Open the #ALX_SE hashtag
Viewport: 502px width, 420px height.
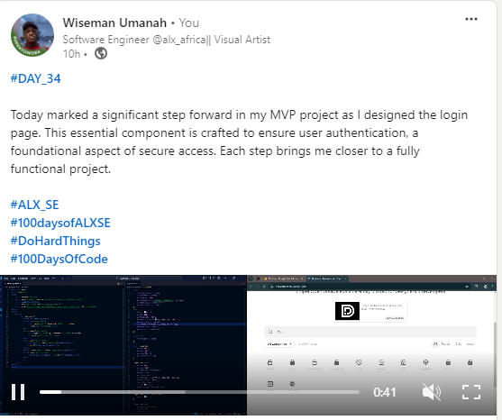click(34, 205)
